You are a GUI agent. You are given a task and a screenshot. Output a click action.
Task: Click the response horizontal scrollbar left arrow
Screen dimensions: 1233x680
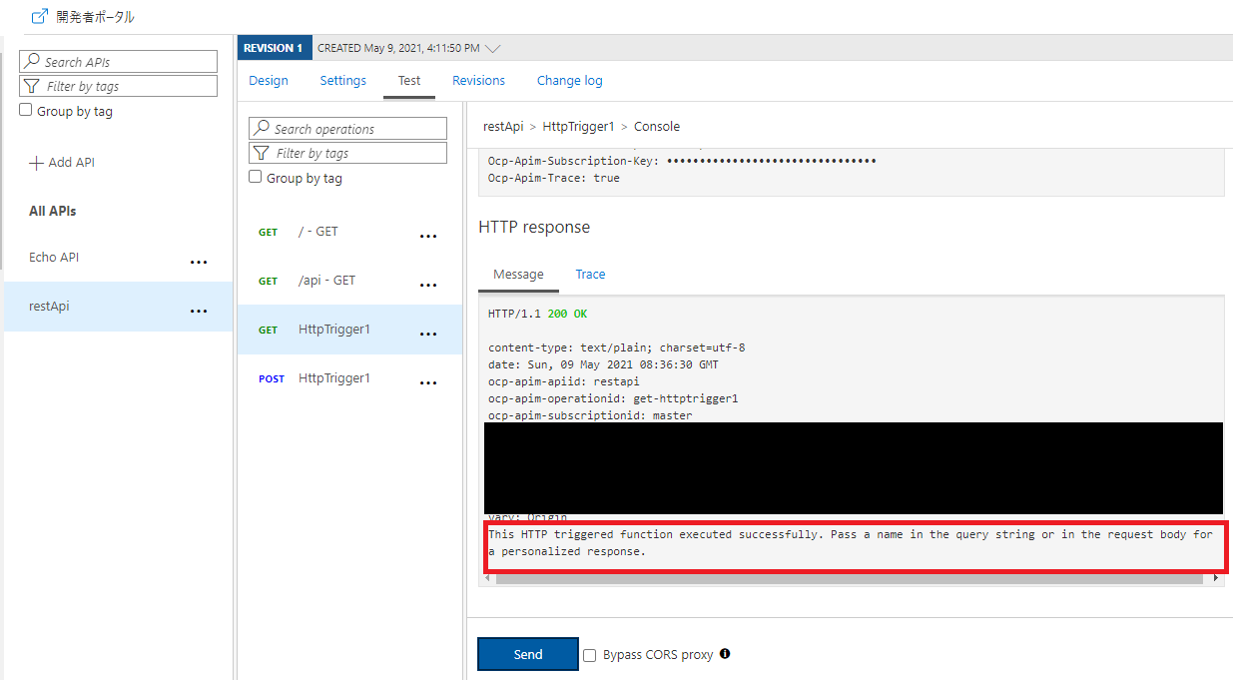click(x=487, y=578)
